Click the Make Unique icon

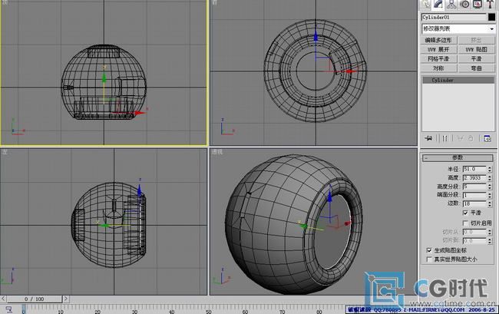point(460,138)
